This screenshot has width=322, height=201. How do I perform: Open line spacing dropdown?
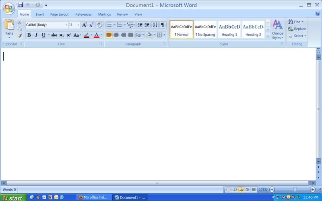140,35
